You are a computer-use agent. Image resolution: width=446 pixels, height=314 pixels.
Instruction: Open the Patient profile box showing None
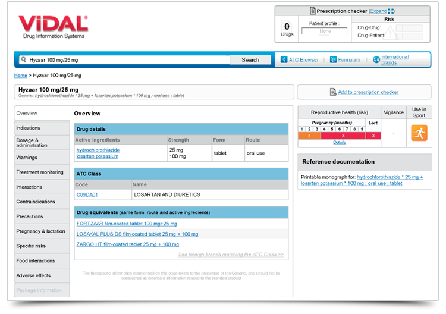(x=324, y=31)
